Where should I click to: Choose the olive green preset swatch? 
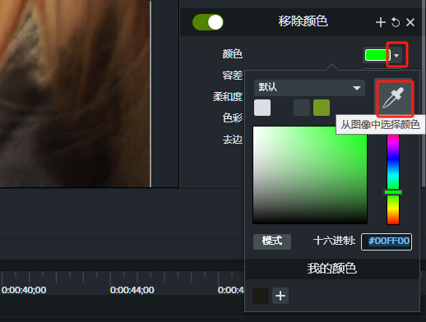click(x=322, y=108)
